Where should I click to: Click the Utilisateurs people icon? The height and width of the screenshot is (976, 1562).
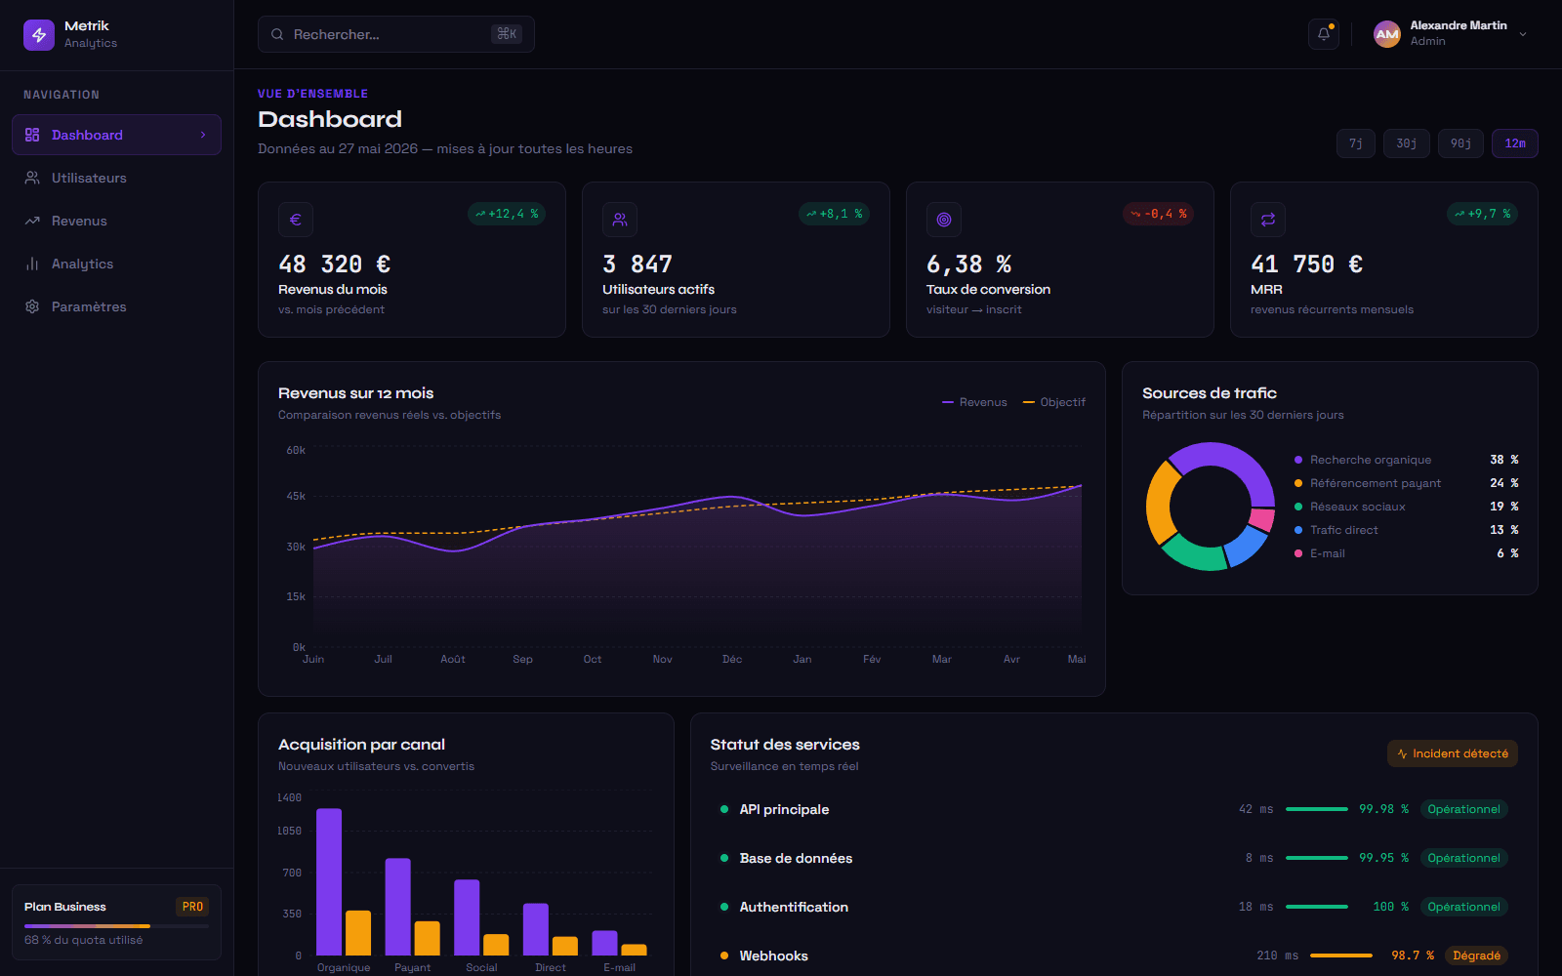pos(32,178)
